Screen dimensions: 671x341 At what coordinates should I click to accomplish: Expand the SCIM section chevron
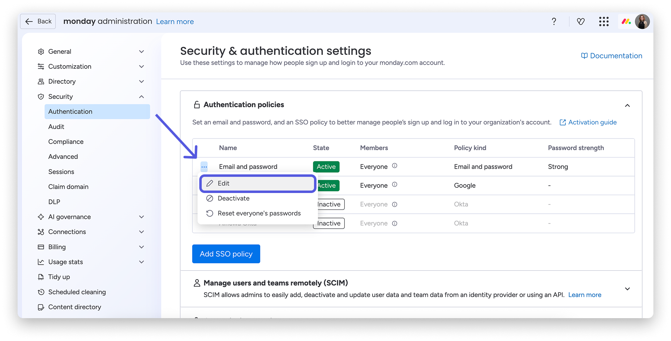(x=627, y=289)
